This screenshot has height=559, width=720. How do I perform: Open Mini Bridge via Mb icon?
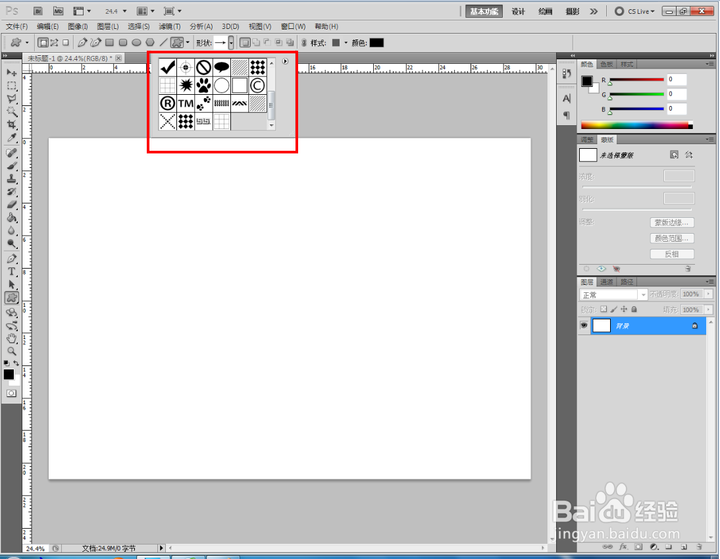point(58,11)
